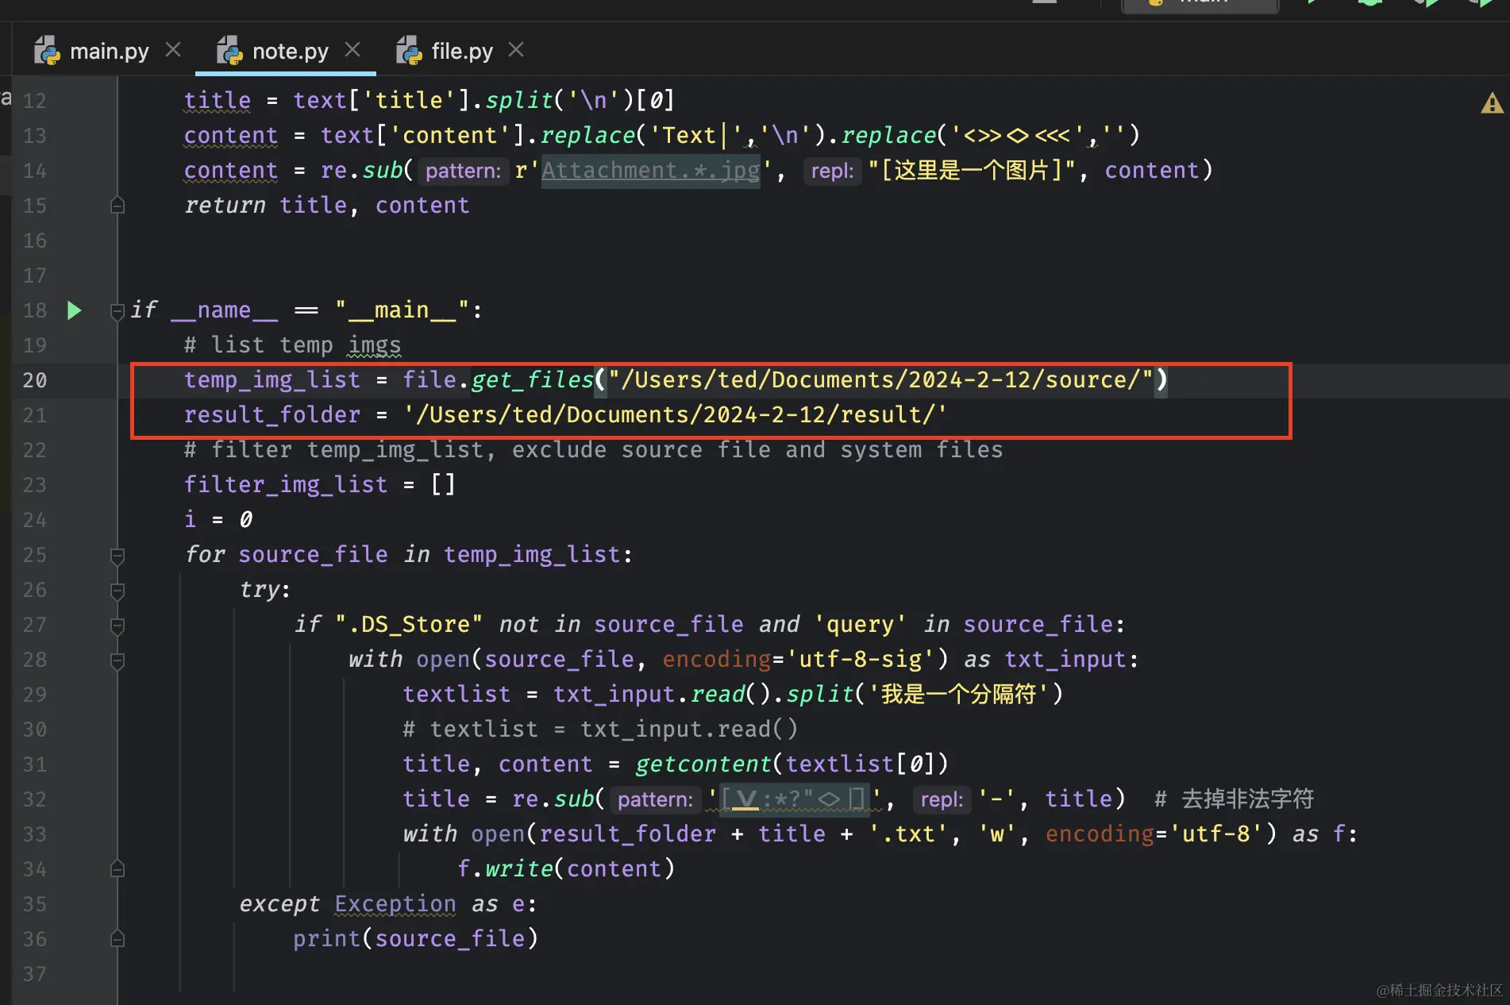
Task: Click the get_files method call
Action: tap(532, 380)
